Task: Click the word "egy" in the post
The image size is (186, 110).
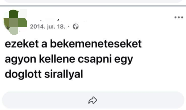Action: point(126,60)
